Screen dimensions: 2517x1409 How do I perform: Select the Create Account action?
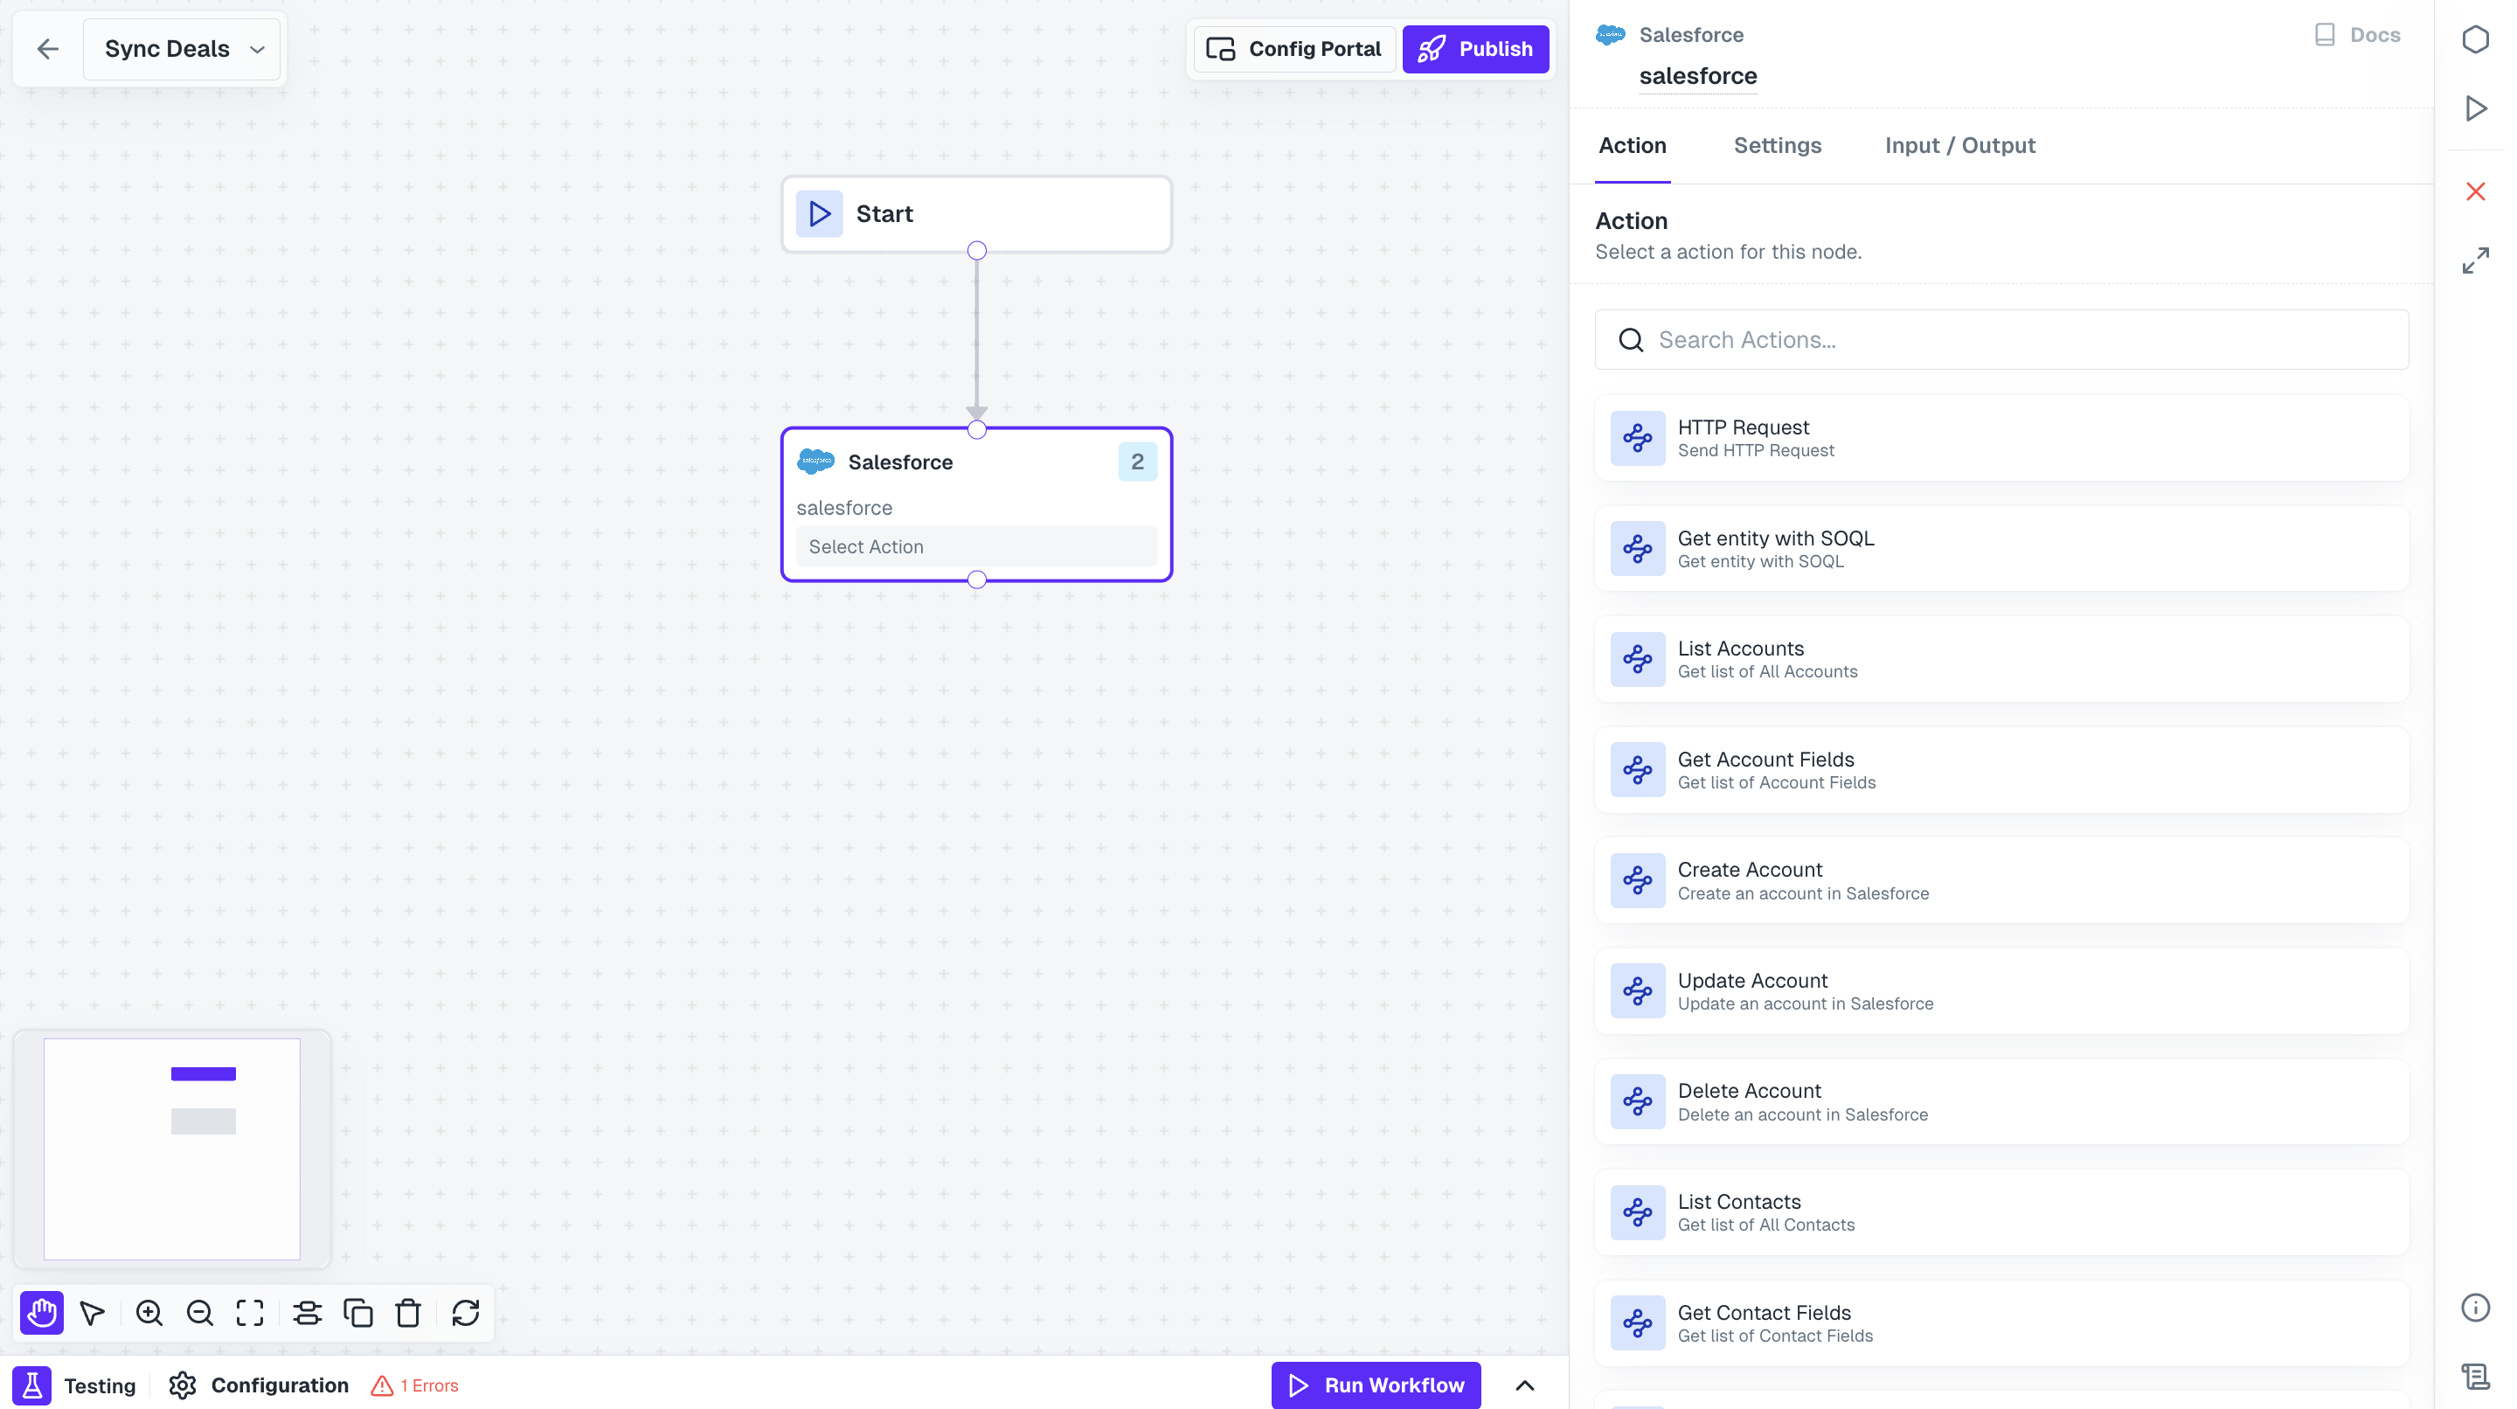point(2000,879)
